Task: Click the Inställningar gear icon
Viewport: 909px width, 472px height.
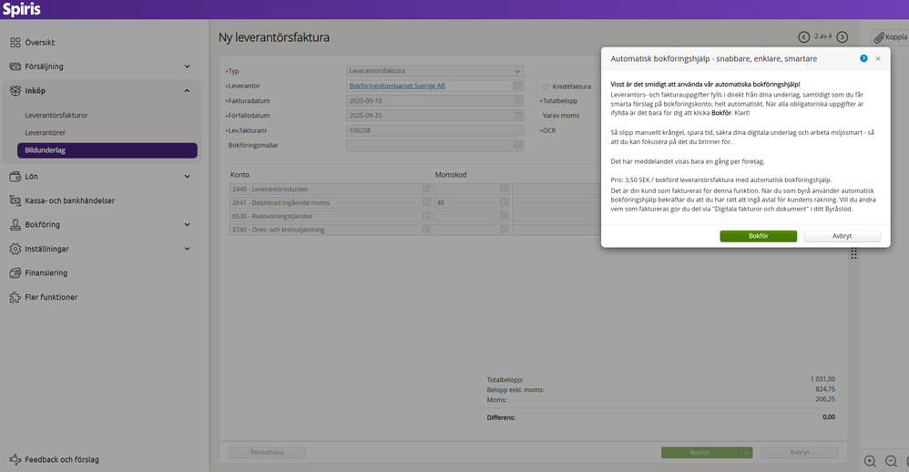Action: tap(15, 249)
